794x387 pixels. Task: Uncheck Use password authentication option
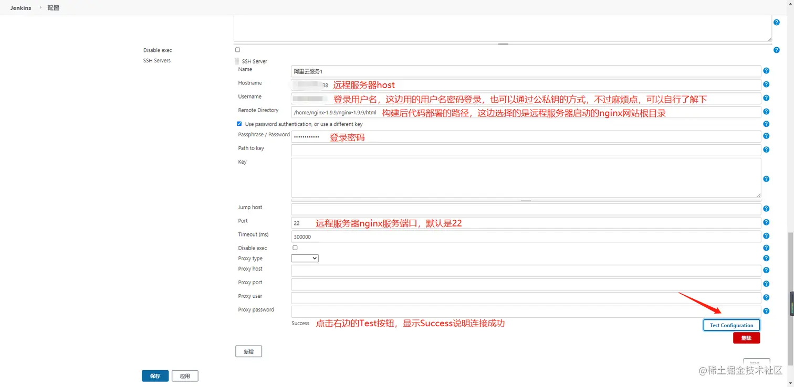tap(239, 123)
